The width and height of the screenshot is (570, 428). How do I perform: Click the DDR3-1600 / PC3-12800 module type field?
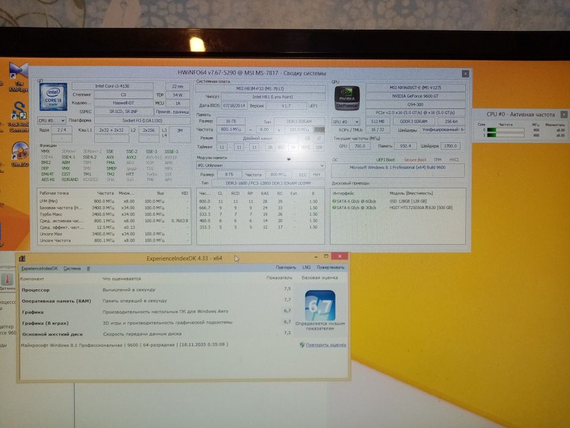[268, 183]
